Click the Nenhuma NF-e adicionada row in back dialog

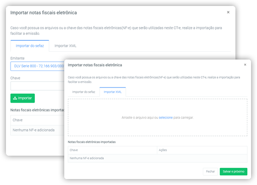[x=38, y=130]
